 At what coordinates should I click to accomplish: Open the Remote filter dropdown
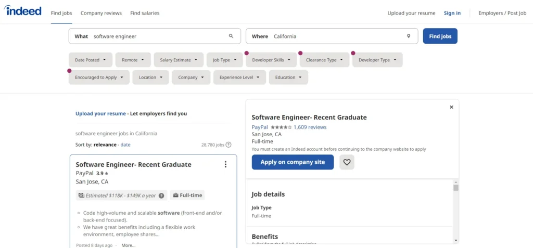pos(133,60)
